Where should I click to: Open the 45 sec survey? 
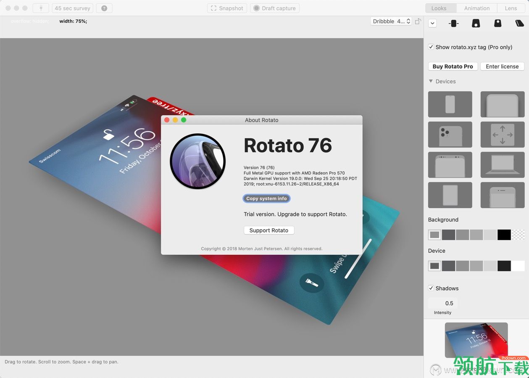click(72, 8)
